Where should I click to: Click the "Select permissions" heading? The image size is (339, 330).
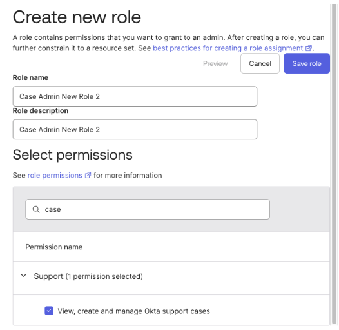73,155
